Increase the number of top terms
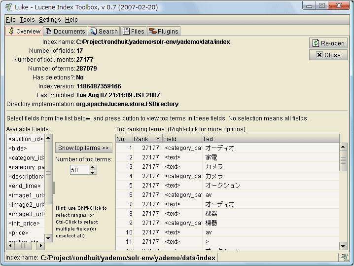 click(93, 167)
